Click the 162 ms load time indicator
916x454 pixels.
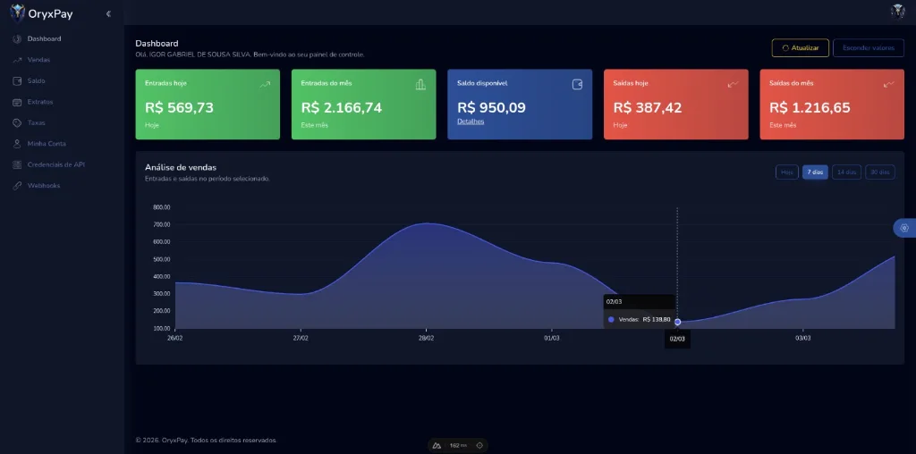458,445
